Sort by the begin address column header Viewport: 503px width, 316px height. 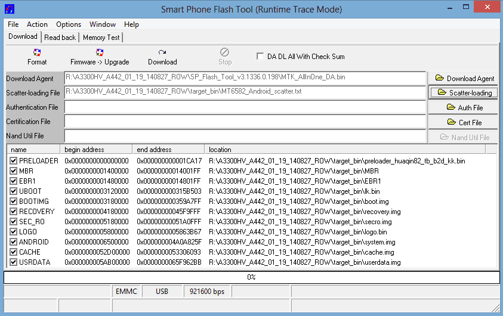(x=96, y=150)
